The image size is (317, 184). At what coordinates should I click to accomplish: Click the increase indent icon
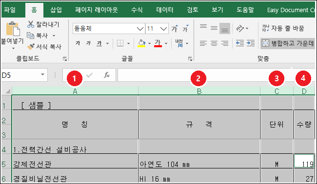(251, 43)
